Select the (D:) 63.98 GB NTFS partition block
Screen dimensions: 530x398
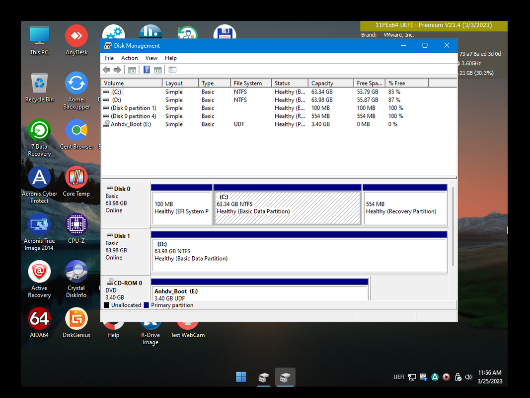pyautogui.click(x=299, y=254)
